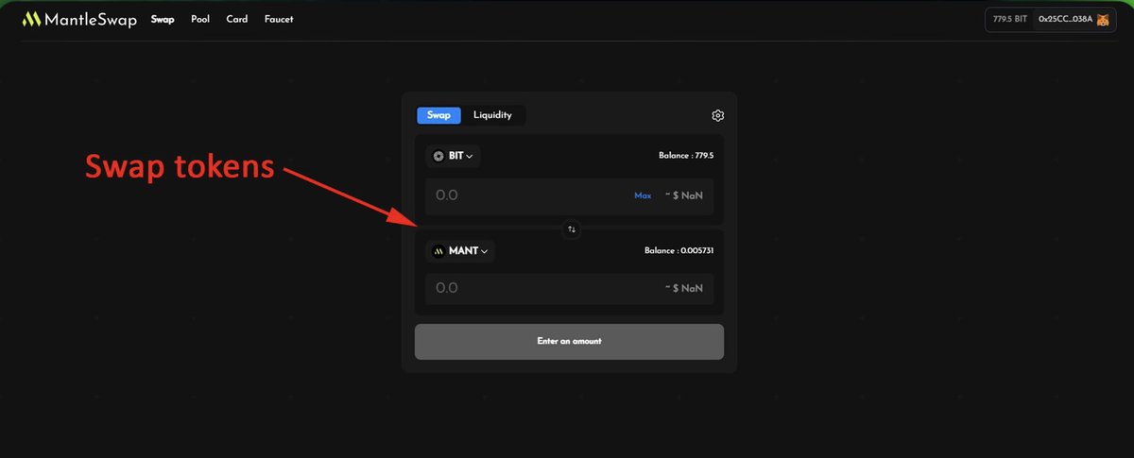
Task: Click the 779.5 BIT wallet balance
Action: 1009,19
